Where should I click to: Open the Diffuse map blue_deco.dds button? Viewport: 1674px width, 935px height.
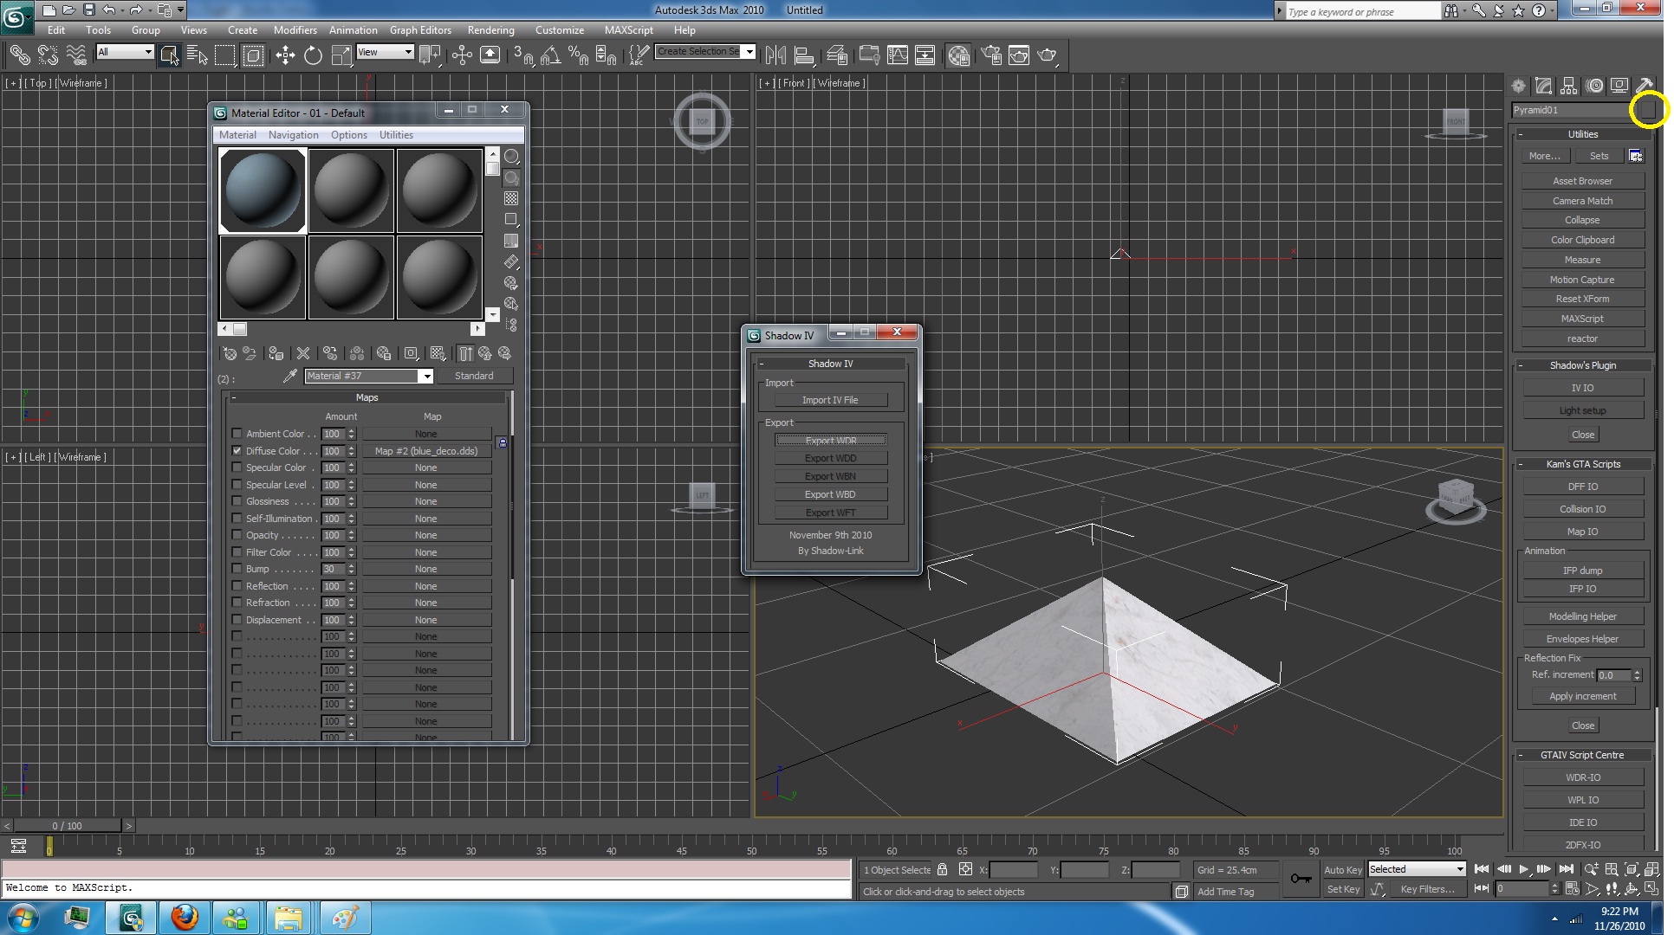pyautogui.click(x=426, y=451)
